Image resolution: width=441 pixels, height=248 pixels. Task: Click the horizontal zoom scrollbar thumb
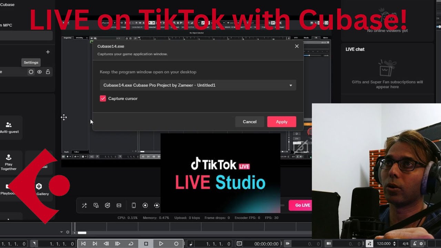(x=82, y=233)
